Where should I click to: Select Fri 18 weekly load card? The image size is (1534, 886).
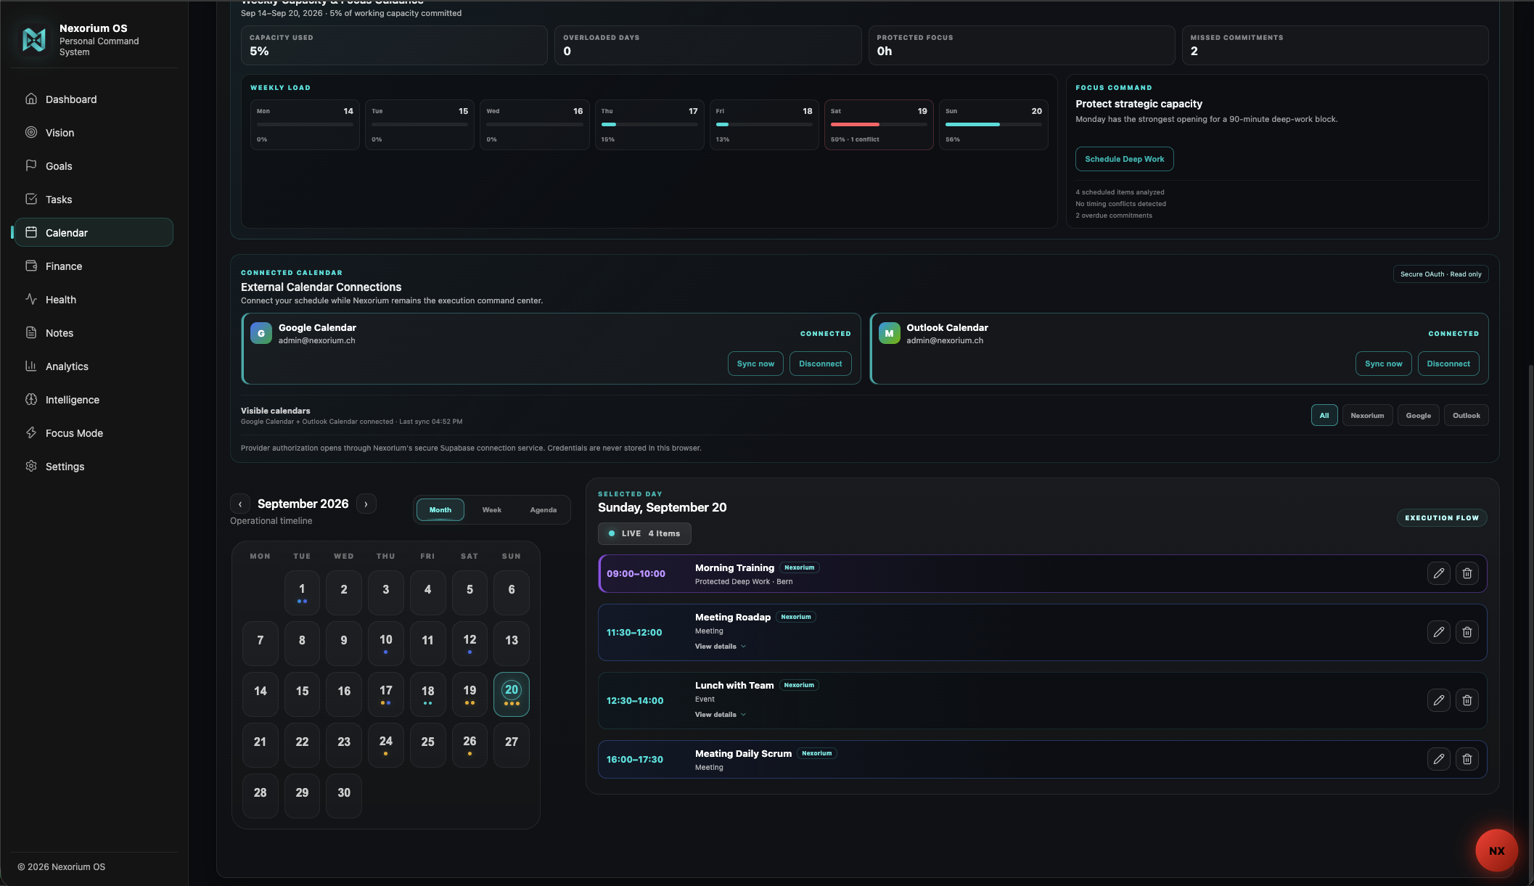pyautogui.click(x=764, y=125)
